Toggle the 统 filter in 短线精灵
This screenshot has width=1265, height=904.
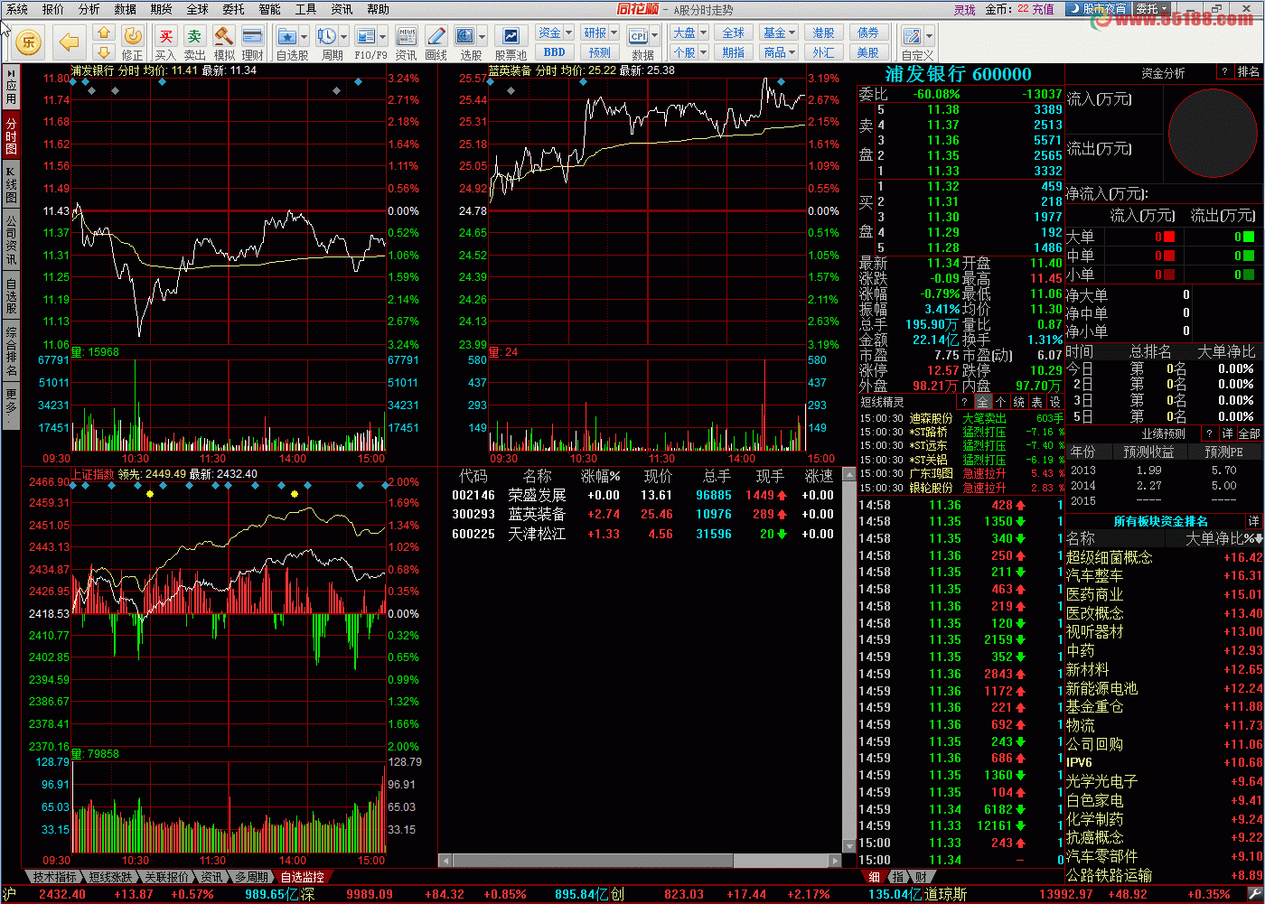click(1019, 402)
